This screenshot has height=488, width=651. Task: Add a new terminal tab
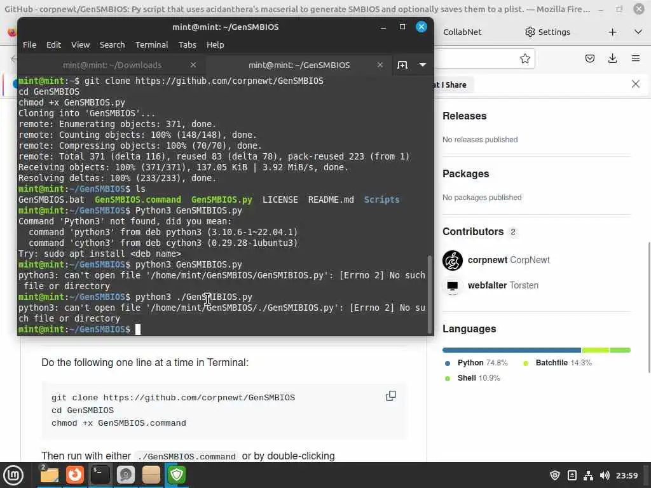(402, 65)
